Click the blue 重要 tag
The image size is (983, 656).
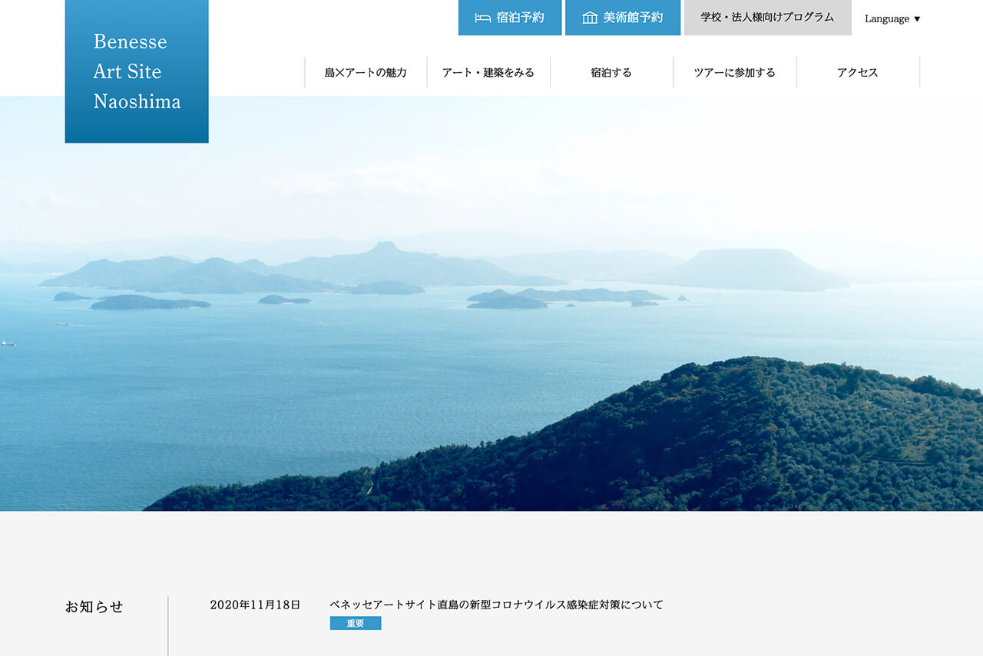[x=356, y=624]
